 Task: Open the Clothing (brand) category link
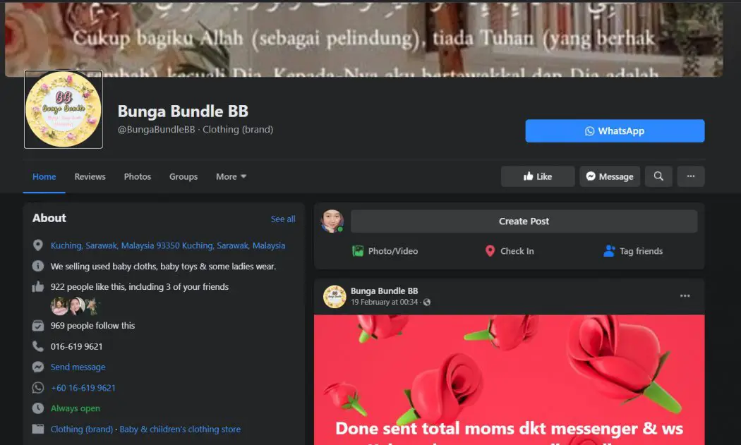(x=82, y=429)
